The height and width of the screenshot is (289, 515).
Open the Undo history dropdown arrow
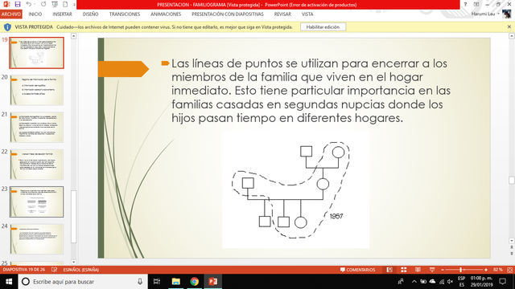point(35,4)
